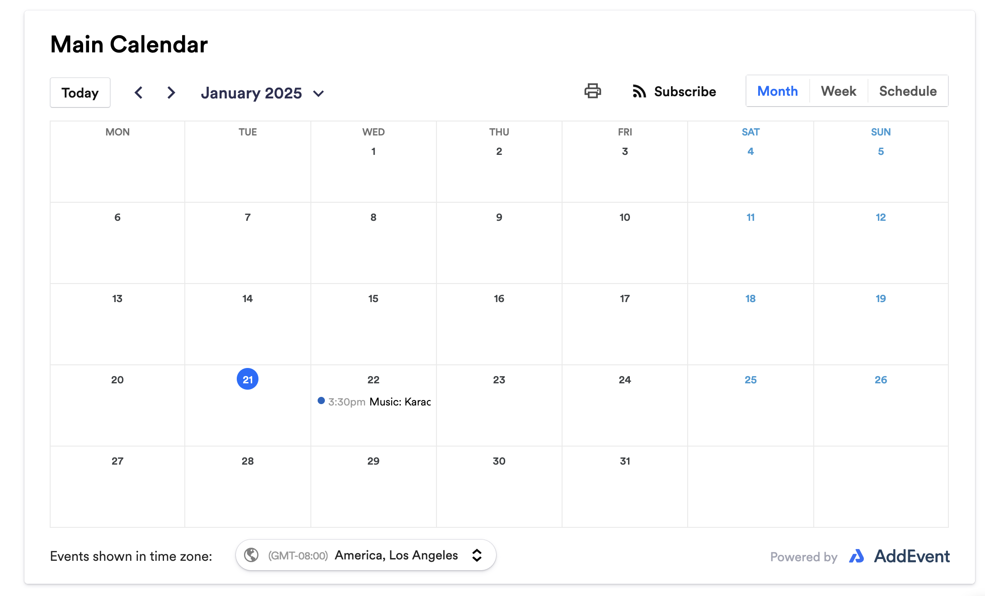
Task: Click the print calendar icon
Action: (x=592, y=91)
